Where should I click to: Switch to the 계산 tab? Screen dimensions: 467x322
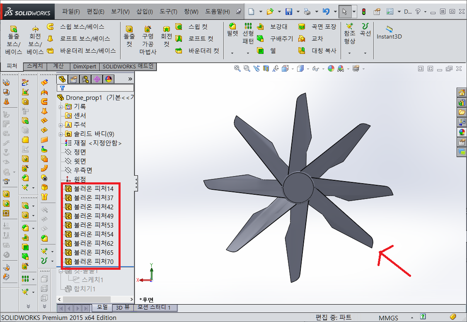point(58,66)
